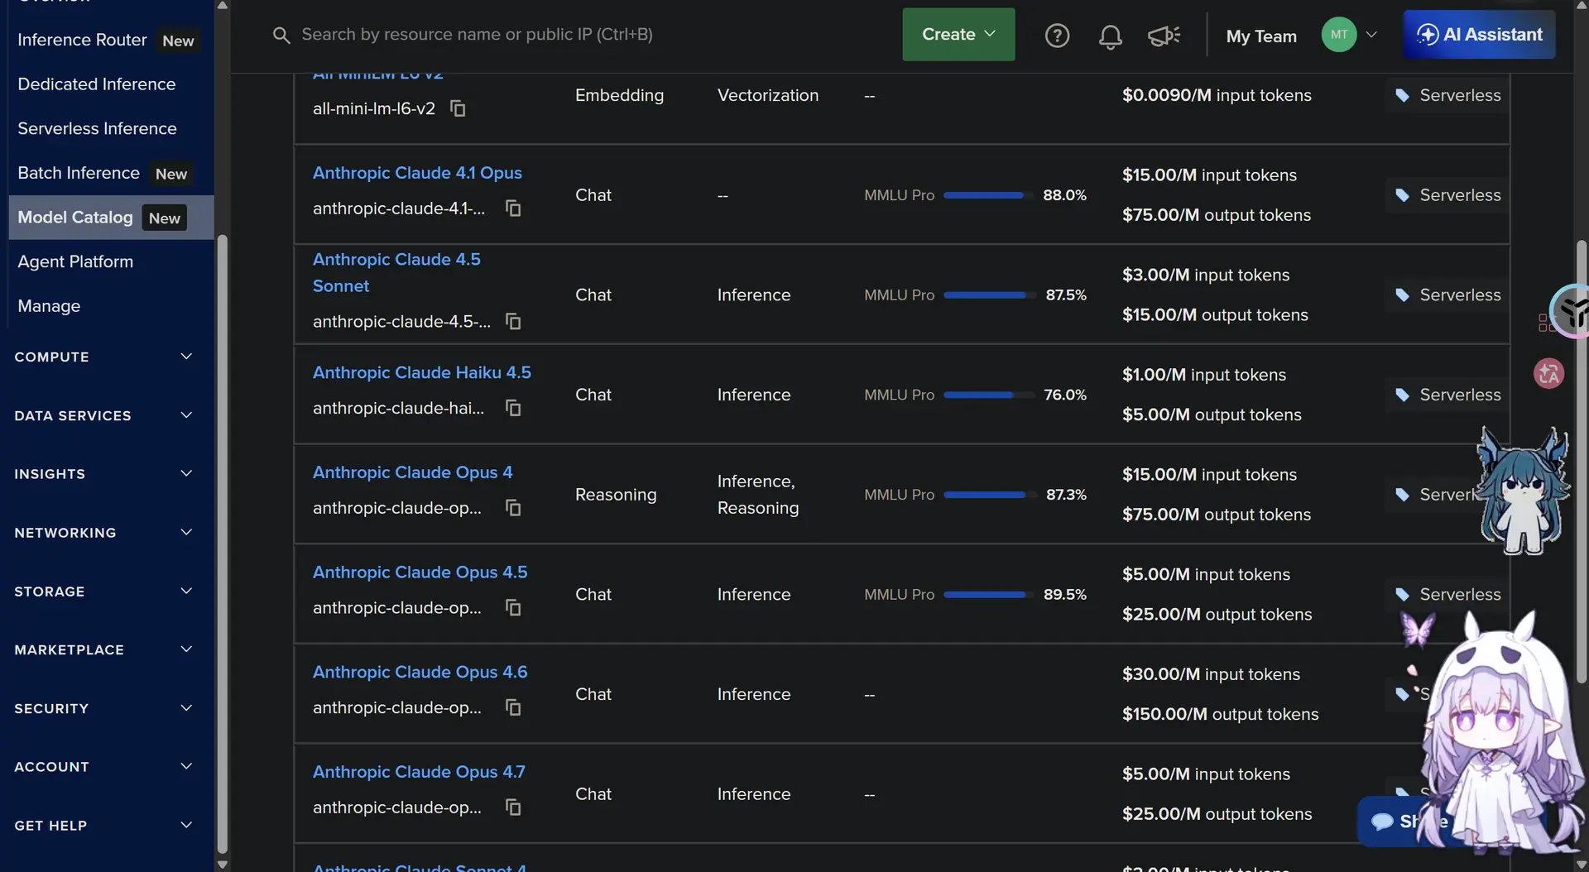The height and width of the screenshot is (872, 1589).
Task: Open the Anthropic Claude 4.1 Opus link
Action: pyautogui.click(x=417, y=173)
